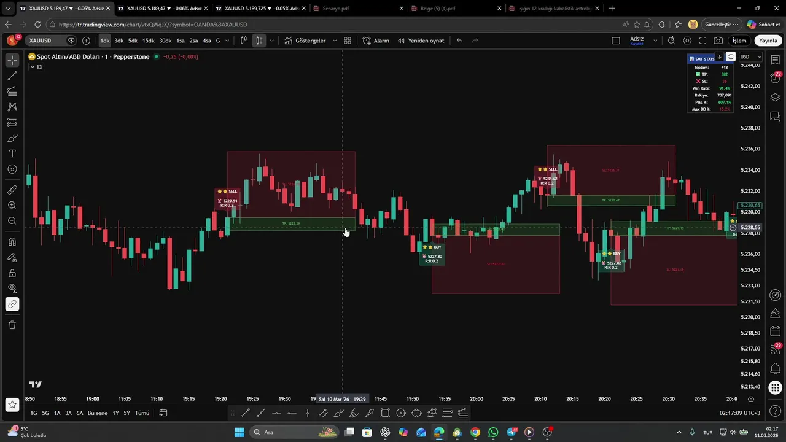The height and width of the screenshot is (442, 786).
Task: Click the add symbol plus button
Action: point(86,41)
